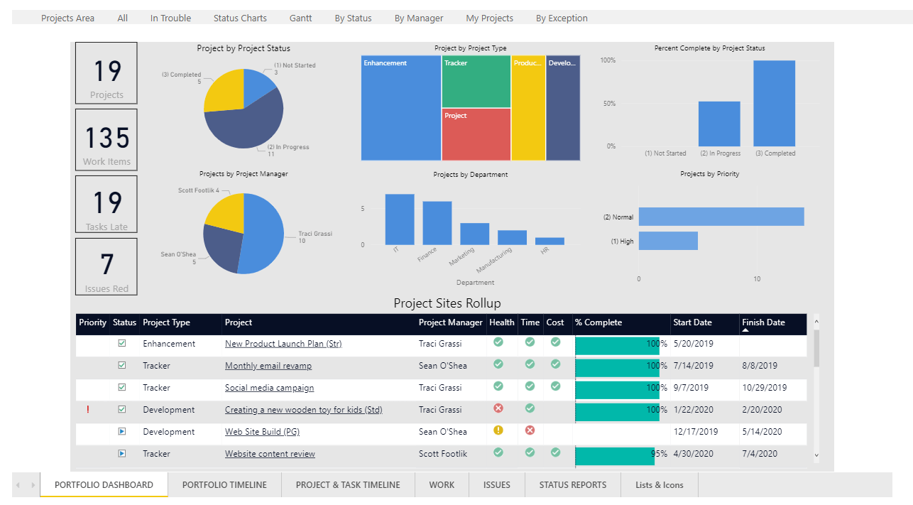
Task: Click the completed status checkbox for Monthly email revamp
Action: [x=121, y=364]
